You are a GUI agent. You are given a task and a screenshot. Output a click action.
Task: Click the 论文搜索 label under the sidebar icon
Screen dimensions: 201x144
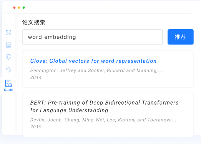8,90
